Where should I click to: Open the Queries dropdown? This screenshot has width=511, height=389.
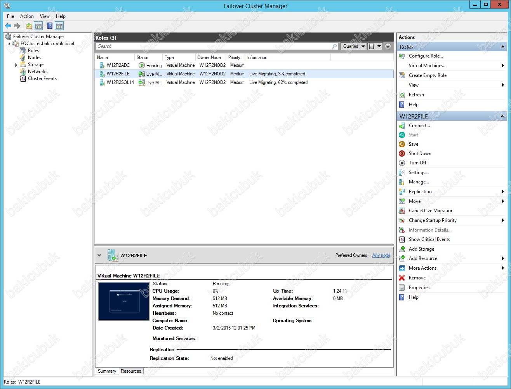[x=354, y=46]
